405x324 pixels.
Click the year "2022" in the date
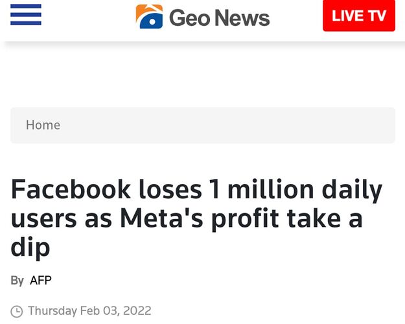point(137,311)
